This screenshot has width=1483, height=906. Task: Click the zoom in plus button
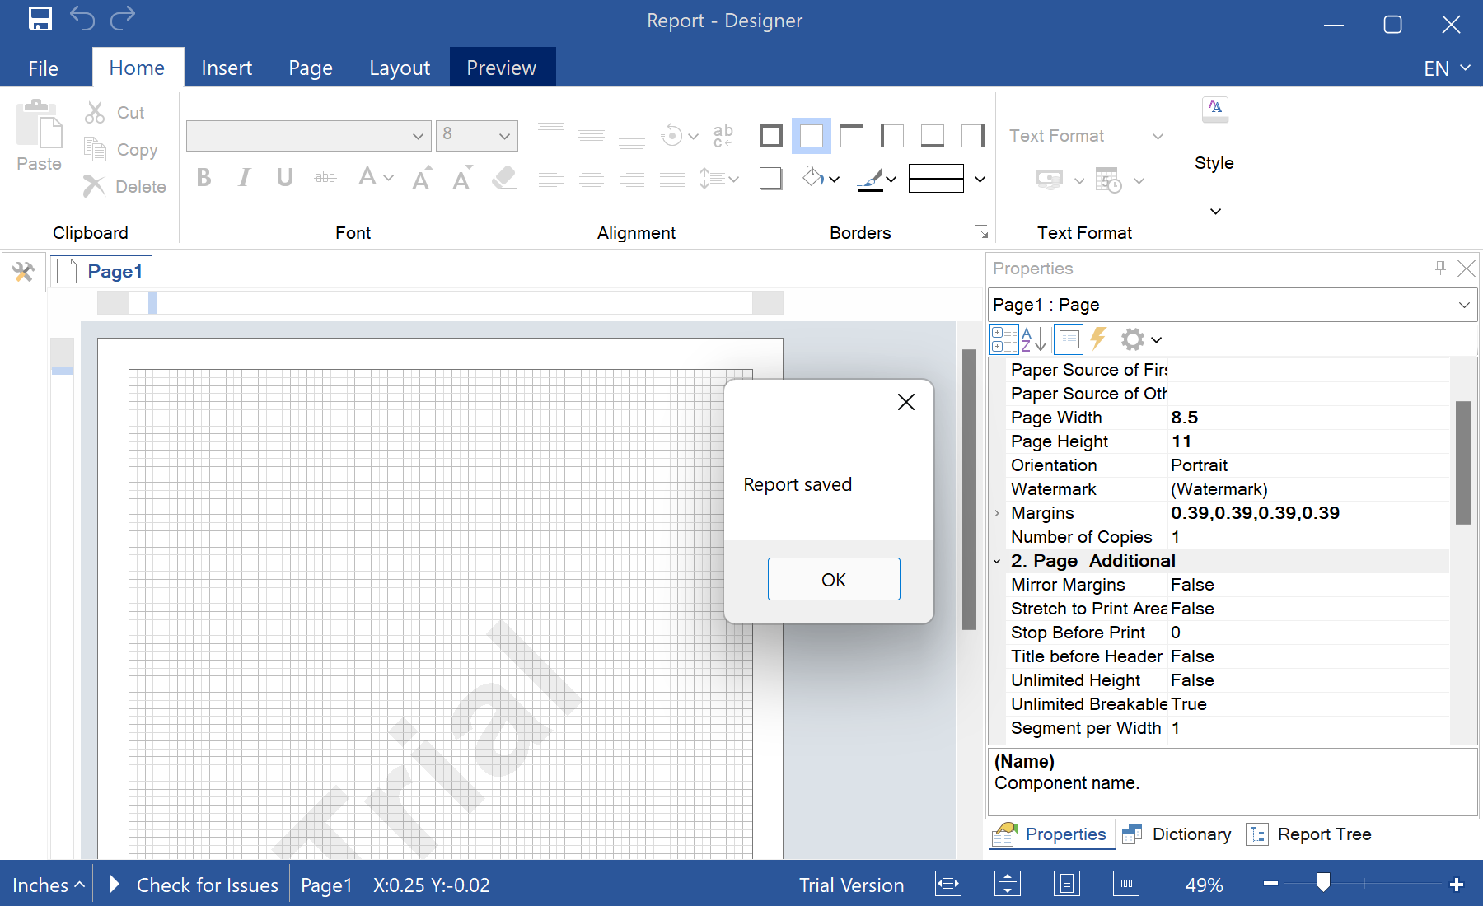1457,885
